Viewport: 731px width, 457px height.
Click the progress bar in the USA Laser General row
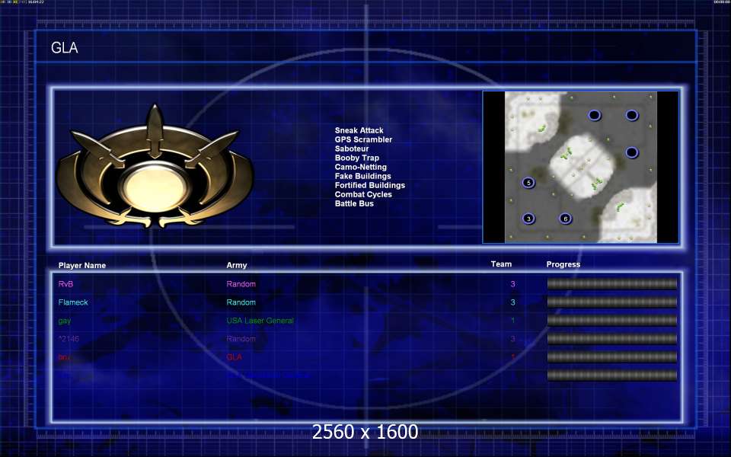611,321
